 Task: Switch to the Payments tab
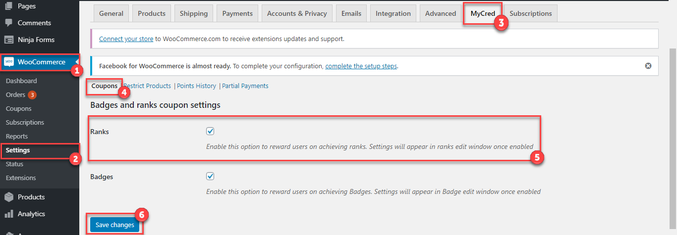pos(237,13)
